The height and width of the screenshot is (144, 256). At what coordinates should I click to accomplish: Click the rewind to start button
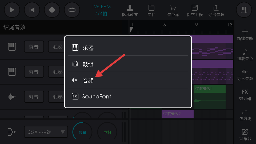click(32, 10)
